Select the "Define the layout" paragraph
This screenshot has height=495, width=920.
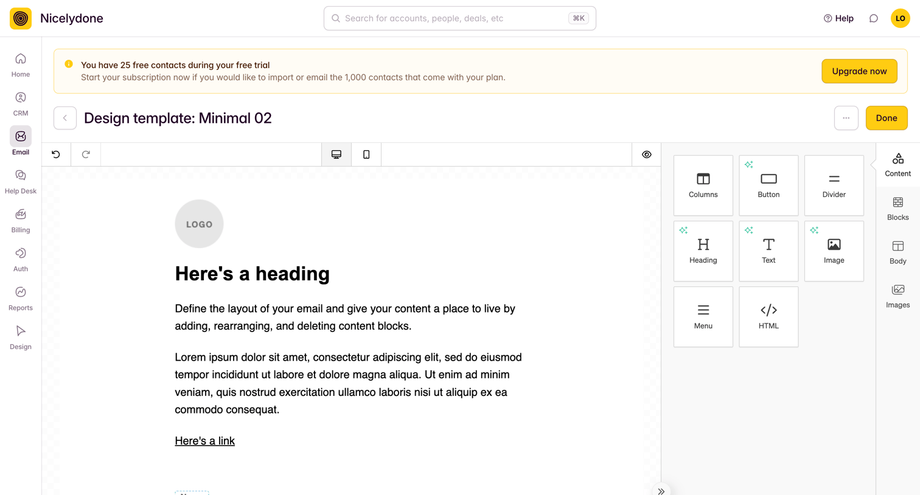(345, 317)
